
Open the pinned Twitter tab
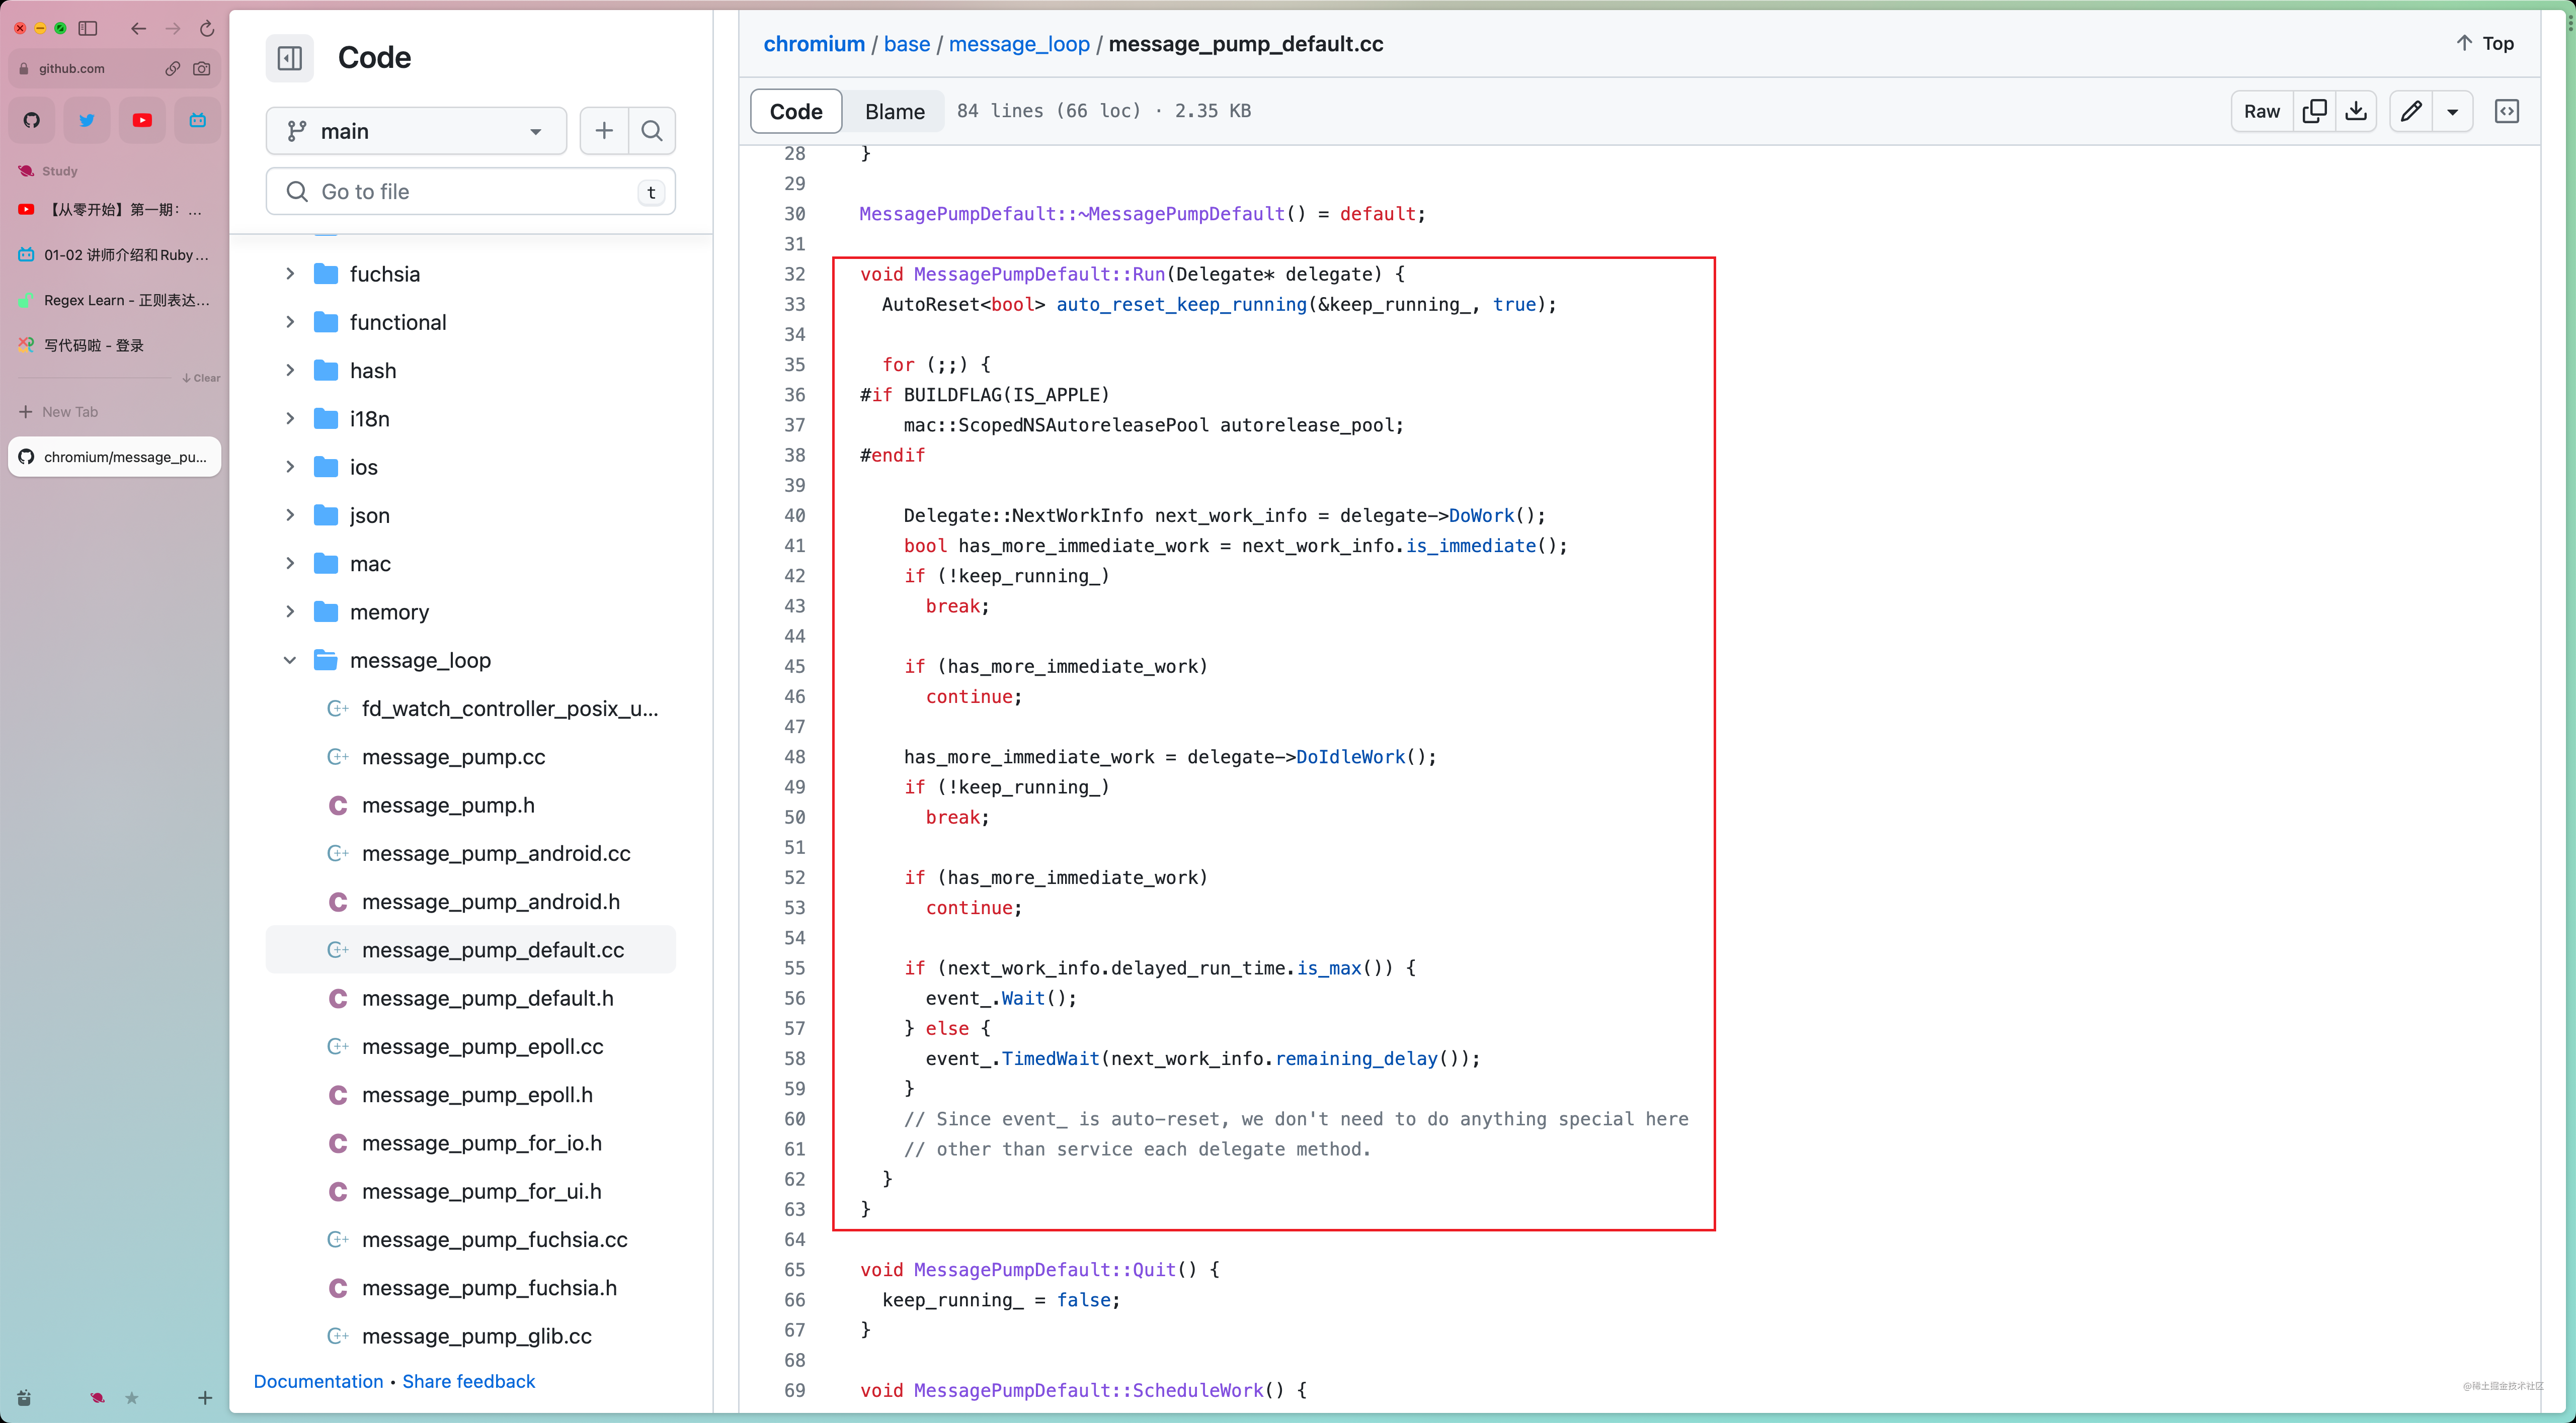[87, 120]
